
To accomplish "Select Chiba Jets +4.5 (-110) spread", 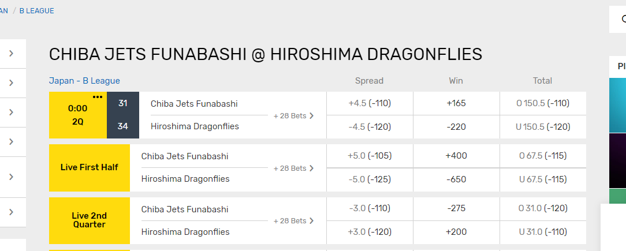I will coord(370,103).
